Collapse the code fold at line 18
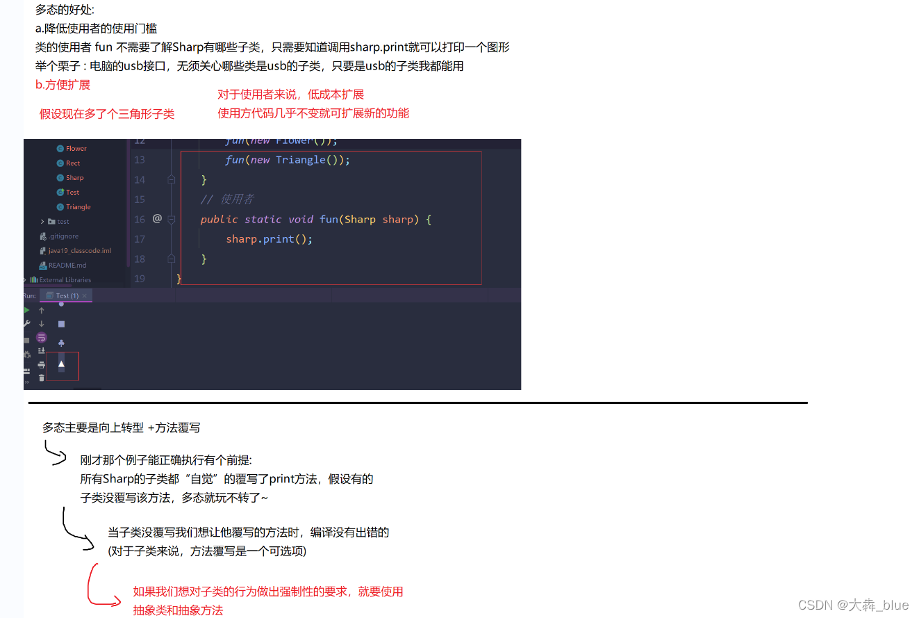The width and height of the screenshot is (919, 618). tap(171, 259)
